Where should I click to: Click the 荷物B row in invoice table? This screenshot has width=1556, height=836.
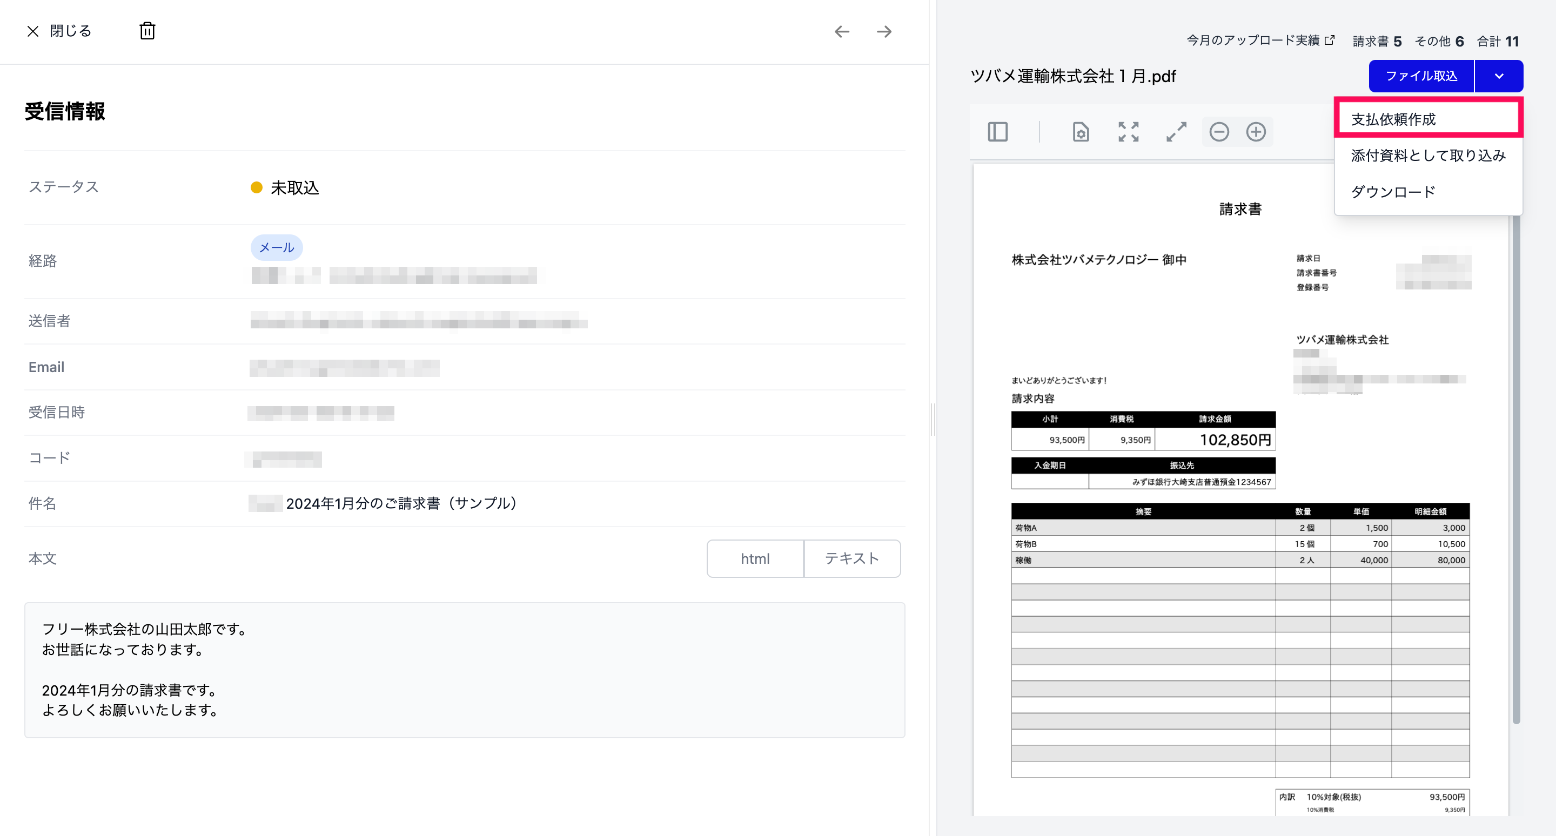point(1240,544)
